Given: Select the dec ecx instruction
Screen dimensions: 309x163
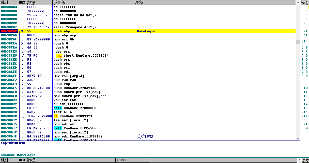Looking at the screenshot, I should (x=63, y=52).
